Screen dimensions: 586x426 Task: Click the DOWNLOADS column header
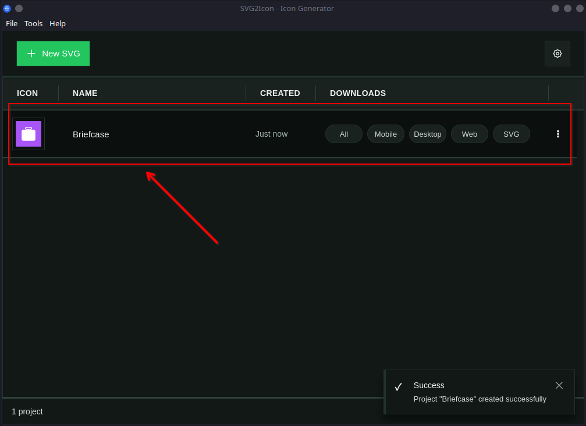point(357,93)
